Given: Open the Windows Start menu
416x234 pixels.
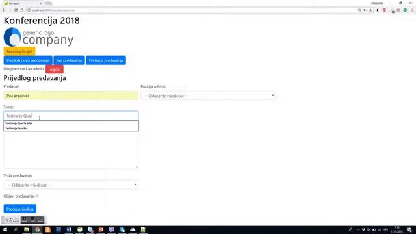Looking at the screenshot, I should (5, 229).
